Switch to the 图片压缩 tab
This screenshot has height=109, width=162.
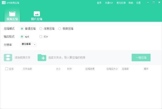(37, 16)
